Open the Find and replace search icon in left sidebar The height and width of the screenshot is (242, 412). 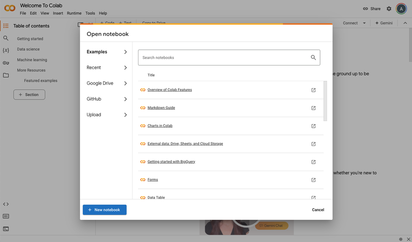(6, 38)
